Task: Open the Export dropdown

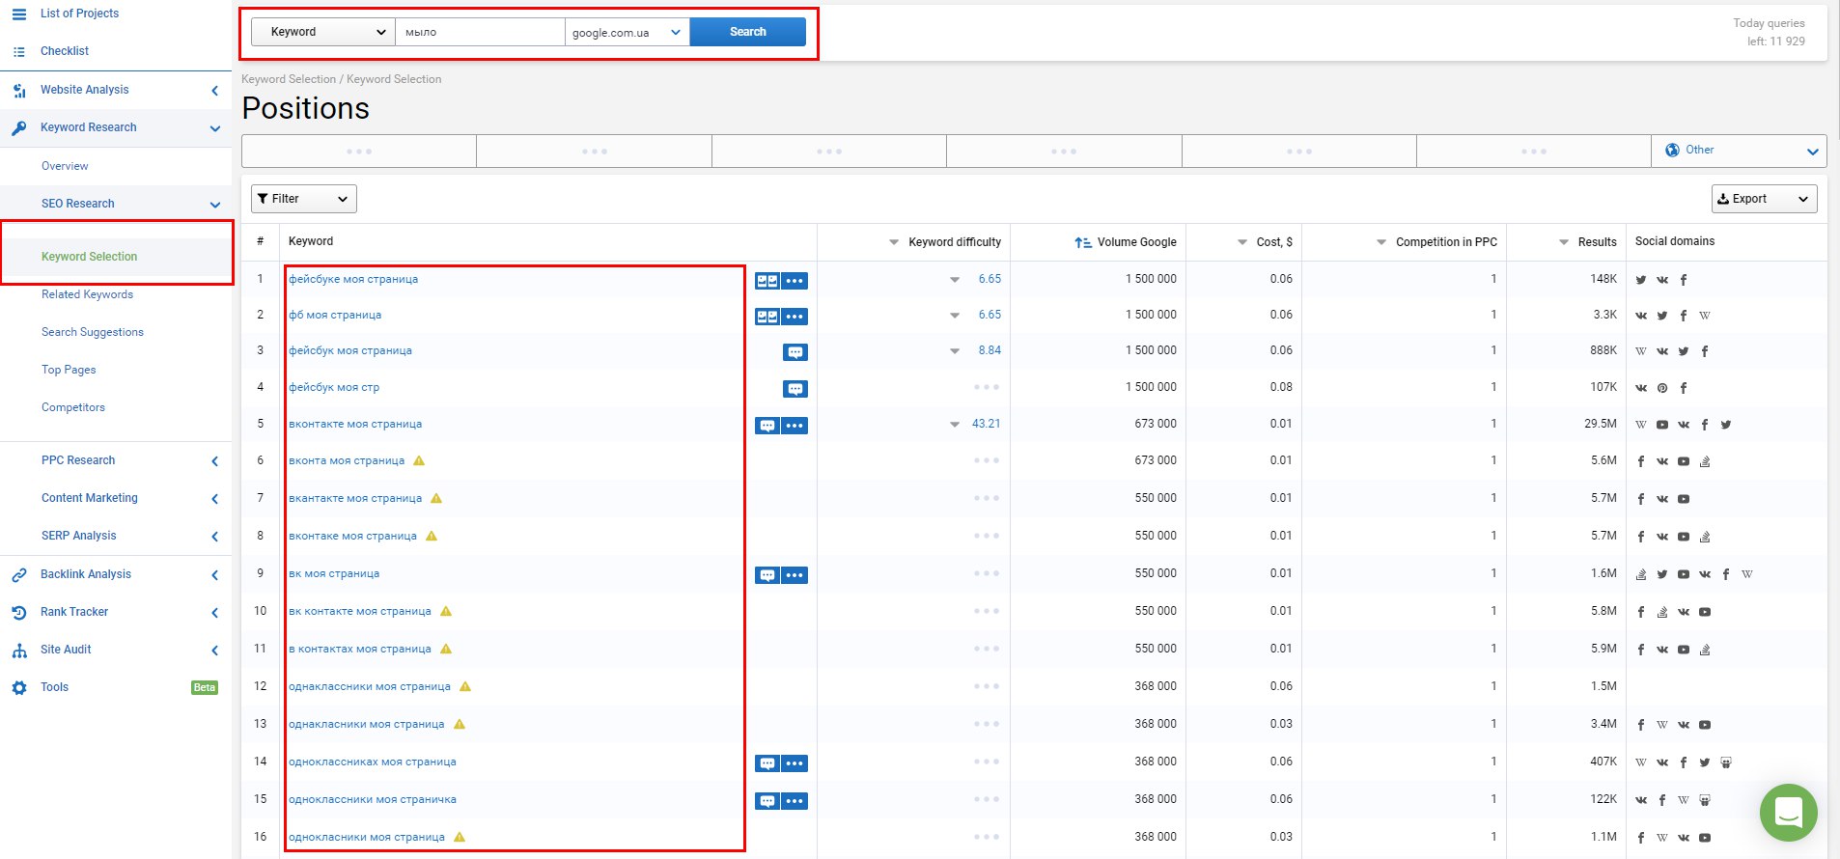Action: (x=1764, y=199)
